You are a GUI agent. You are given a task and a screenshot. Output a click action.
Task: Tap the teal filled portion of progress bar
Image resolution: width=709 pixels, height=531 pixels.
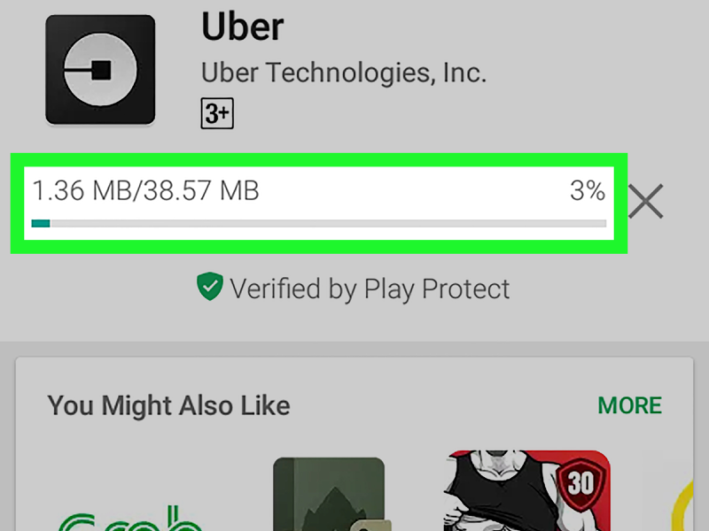(41, 224)
